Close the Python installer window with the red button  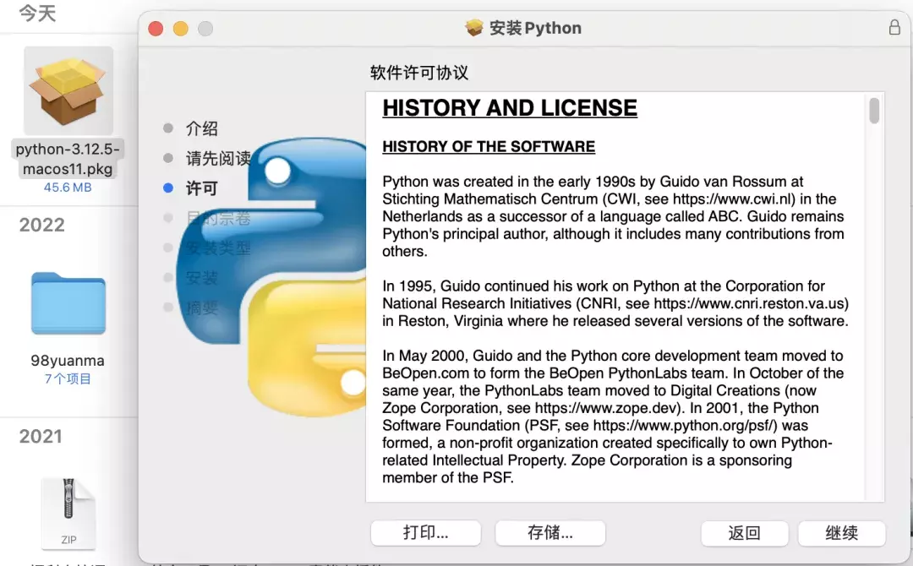click(156, 29)
